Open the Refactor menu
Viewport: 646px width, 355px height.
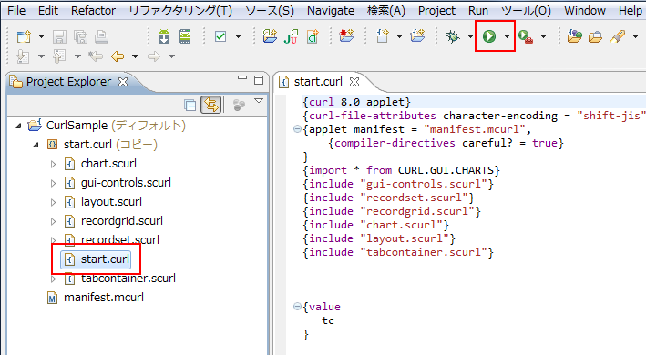pyautogui.click(x=93, y=11)
